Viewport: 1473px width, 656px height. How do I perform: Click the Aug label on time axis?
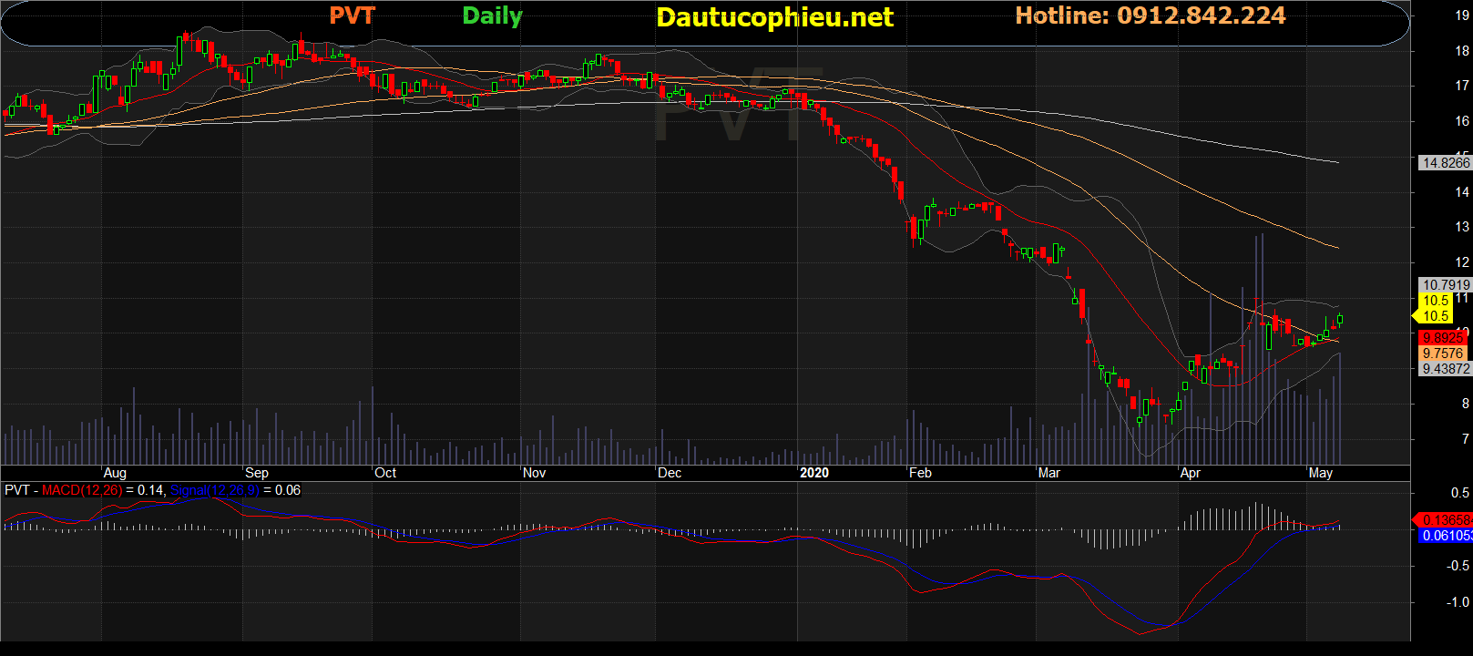(x=115, y=473)
